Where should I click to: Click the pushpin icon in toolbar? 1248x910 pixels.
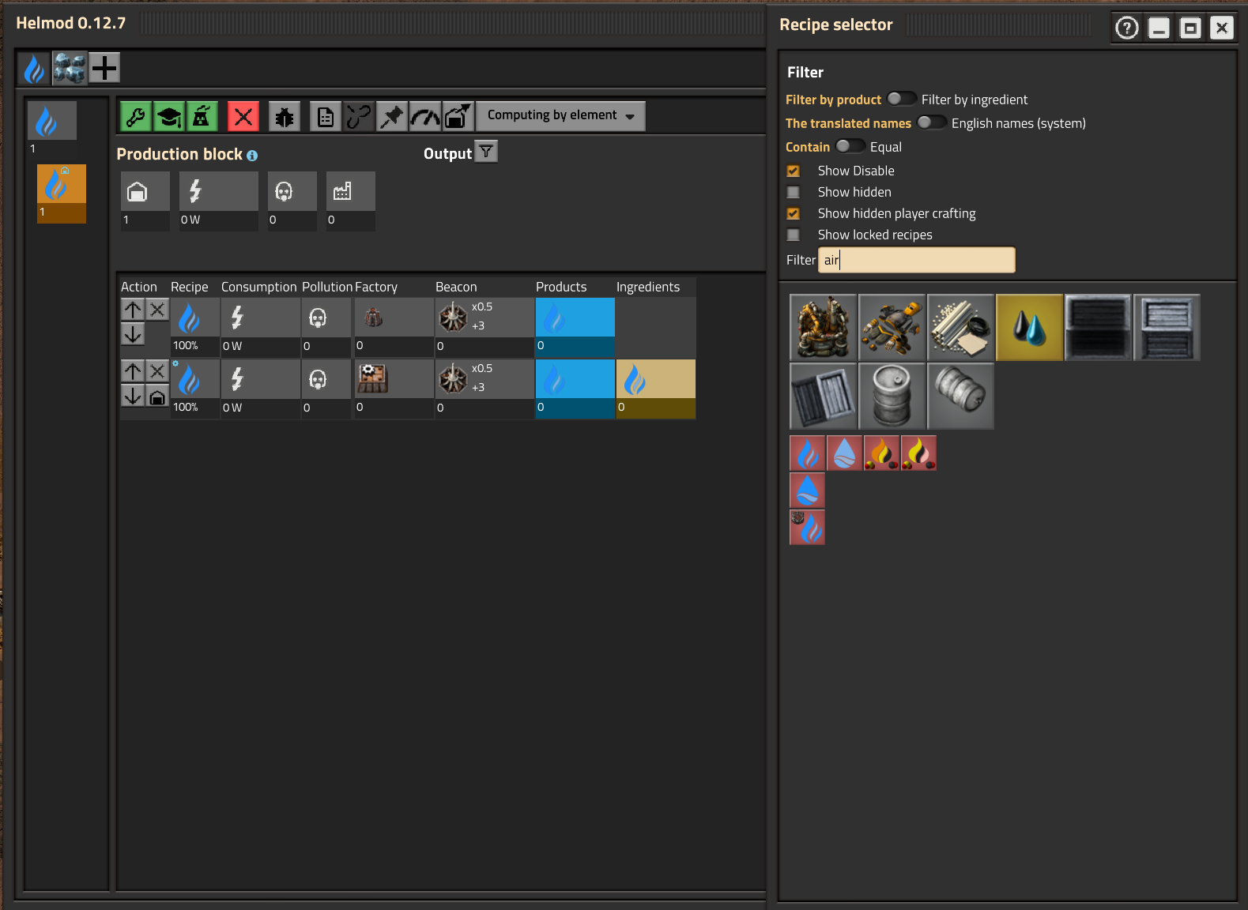(391, 117)
